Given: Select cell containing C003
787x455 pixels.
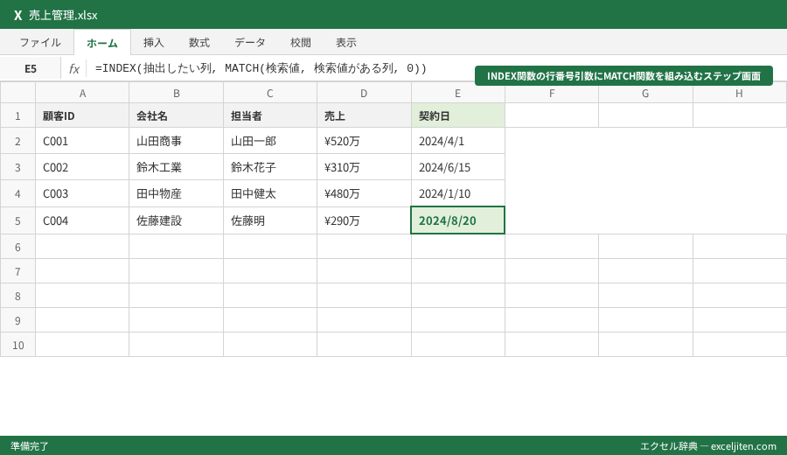Looking at the screenshot, I should click(82, 194).
